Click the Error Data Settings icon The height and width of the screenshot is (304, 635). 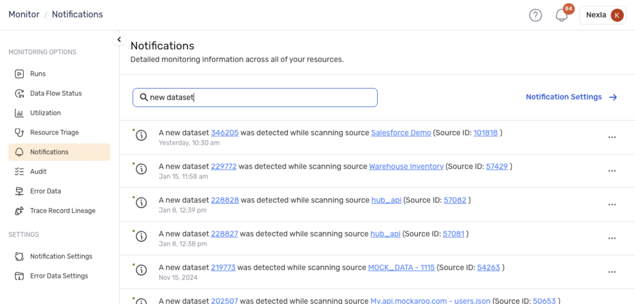pyautogui.click(x=19, y=276)
